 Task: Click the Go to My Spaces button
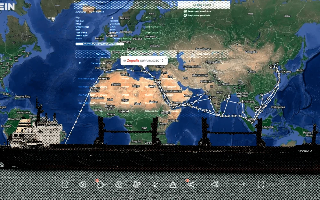coord(204,5)
